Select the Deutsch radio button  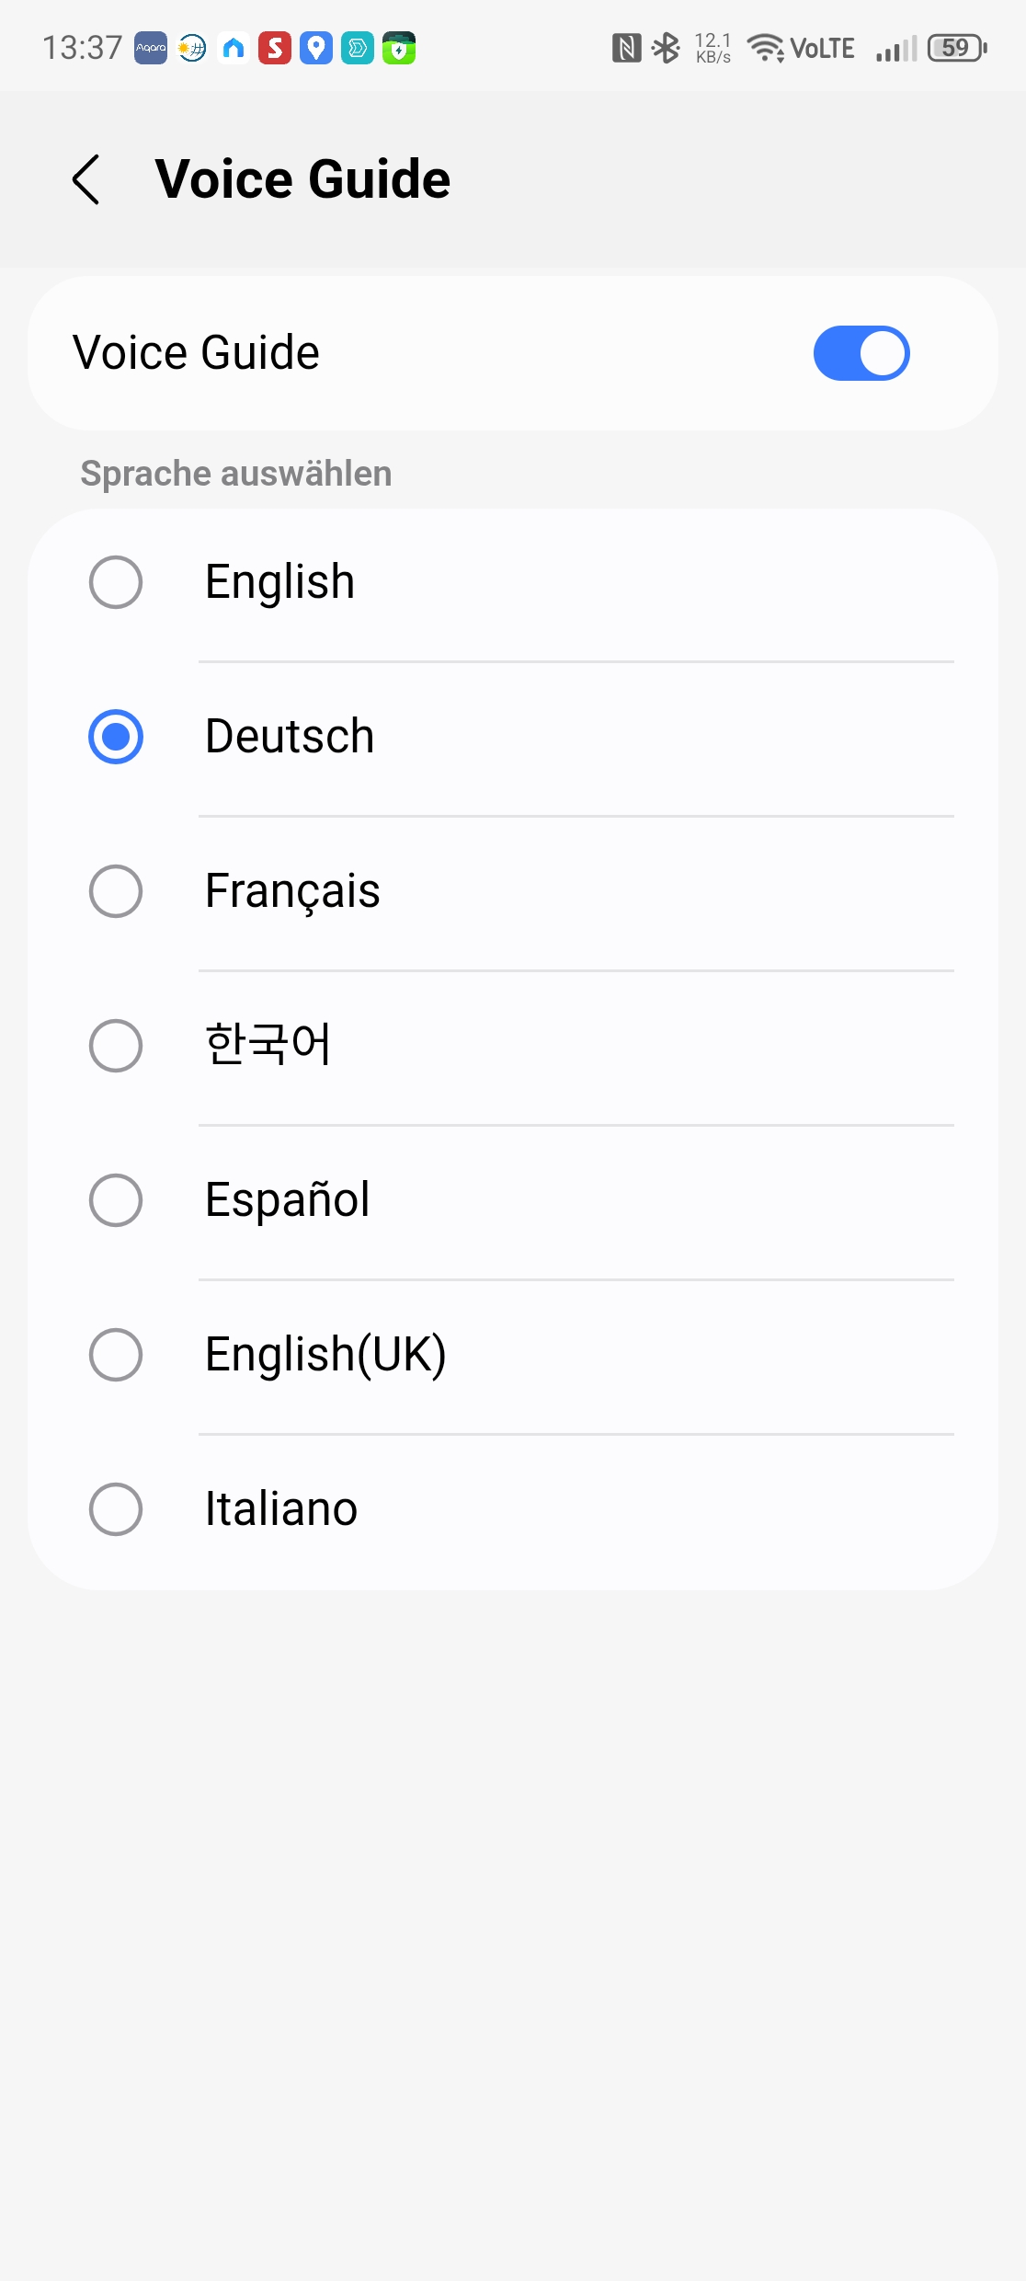tap(116, 737)
